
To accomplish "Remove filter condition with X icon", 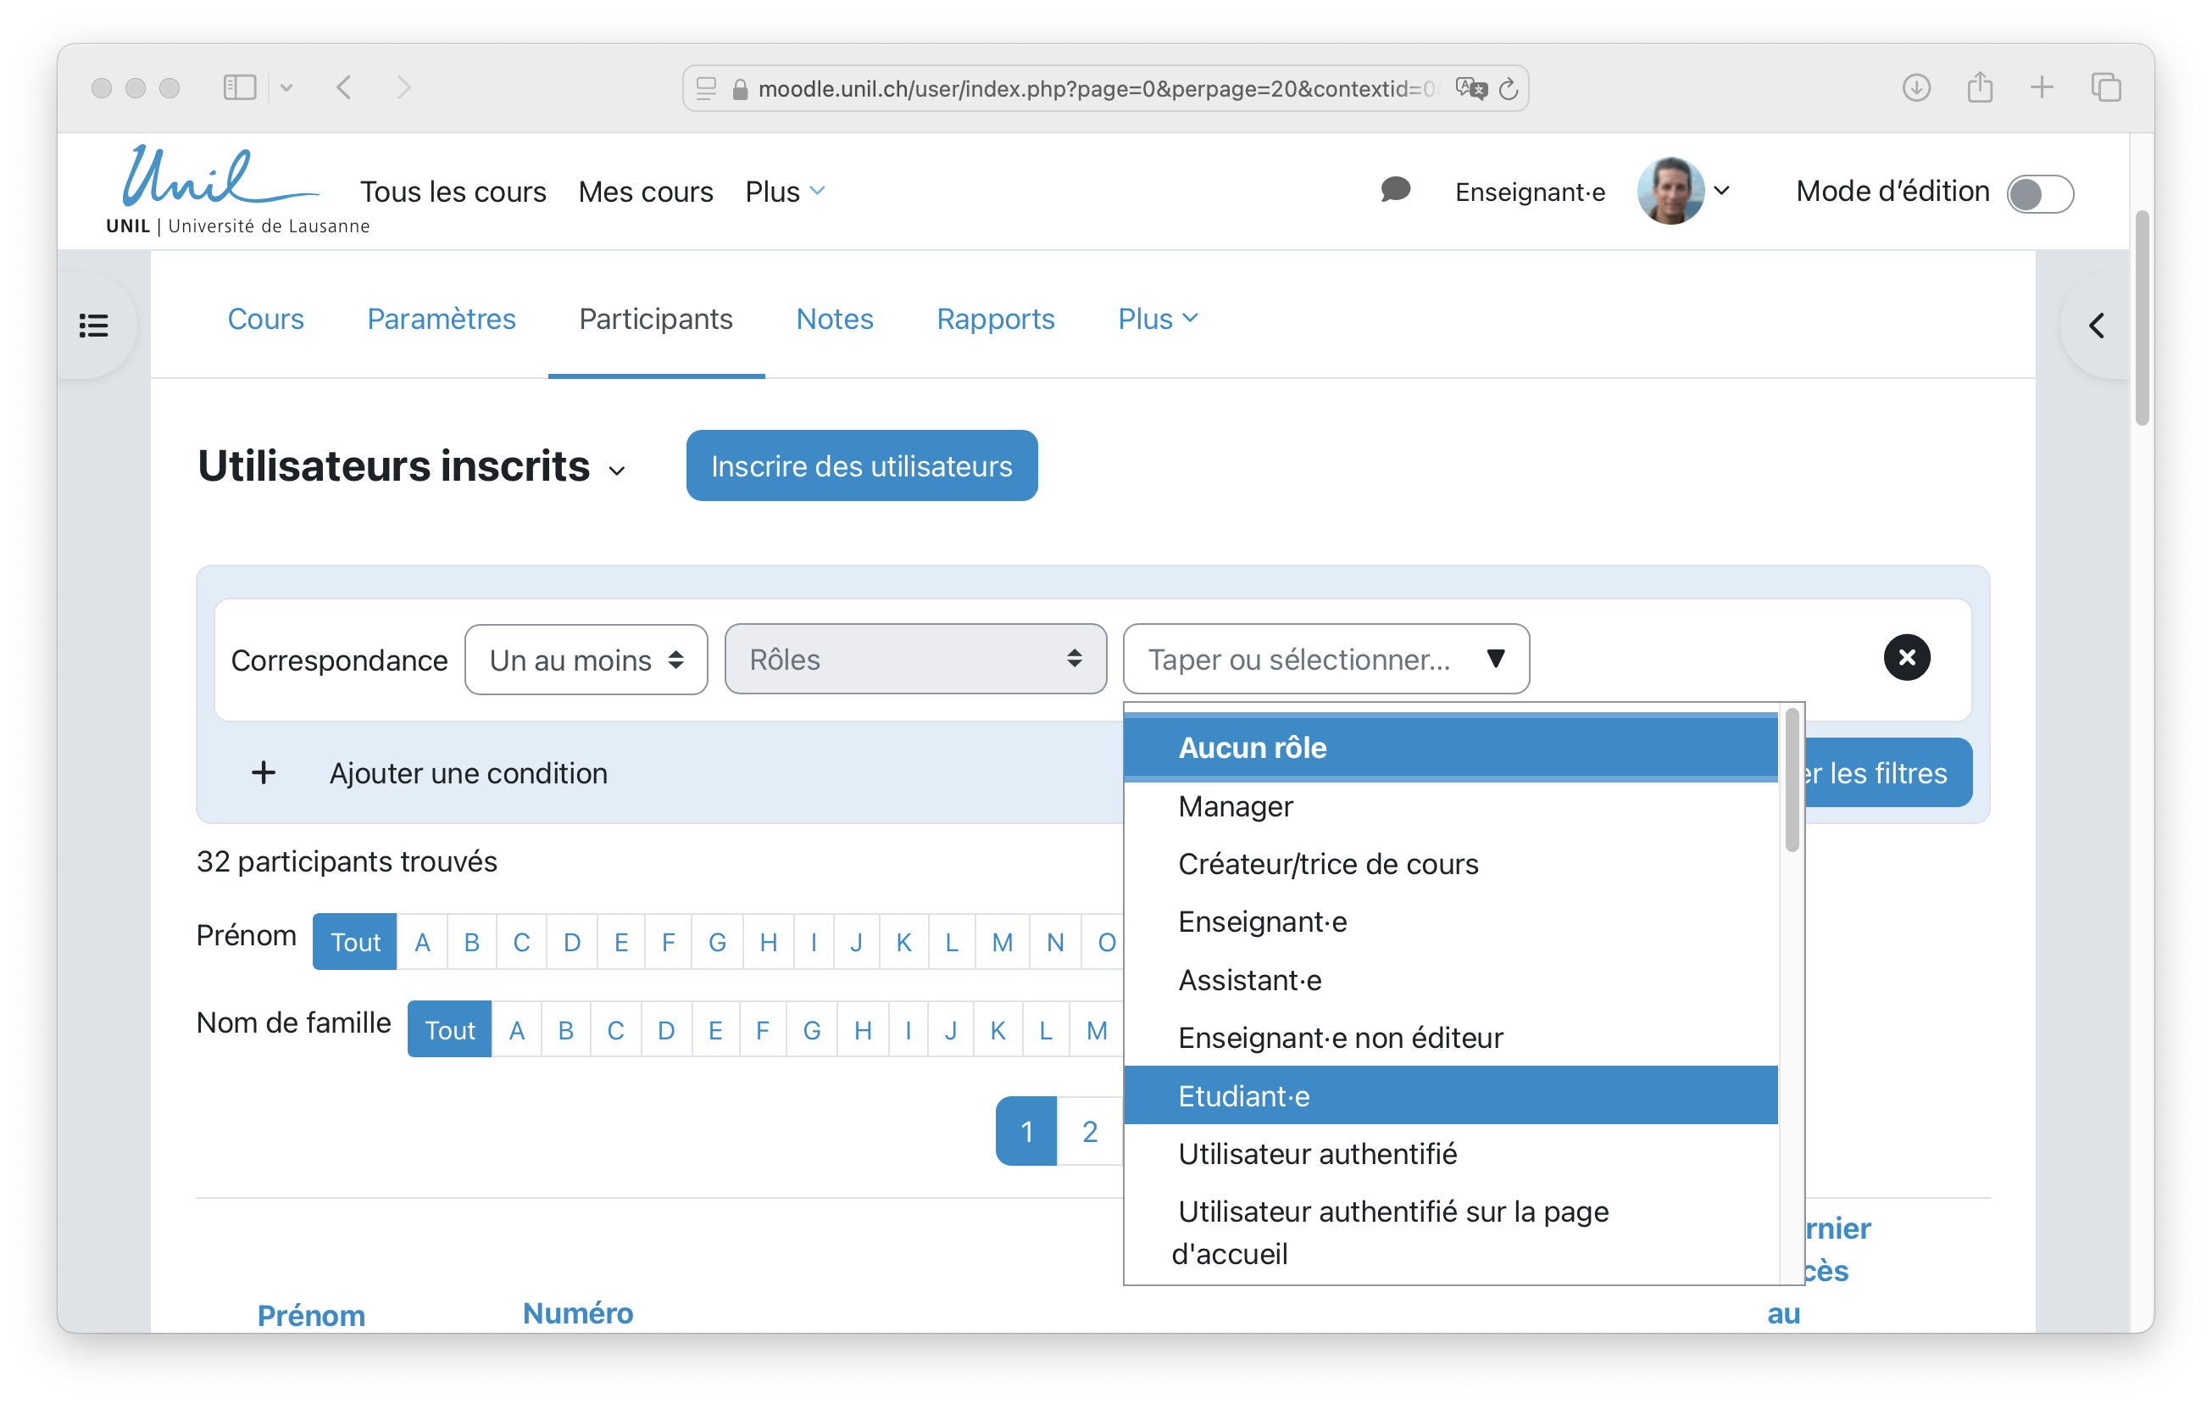I will 1906,658.
